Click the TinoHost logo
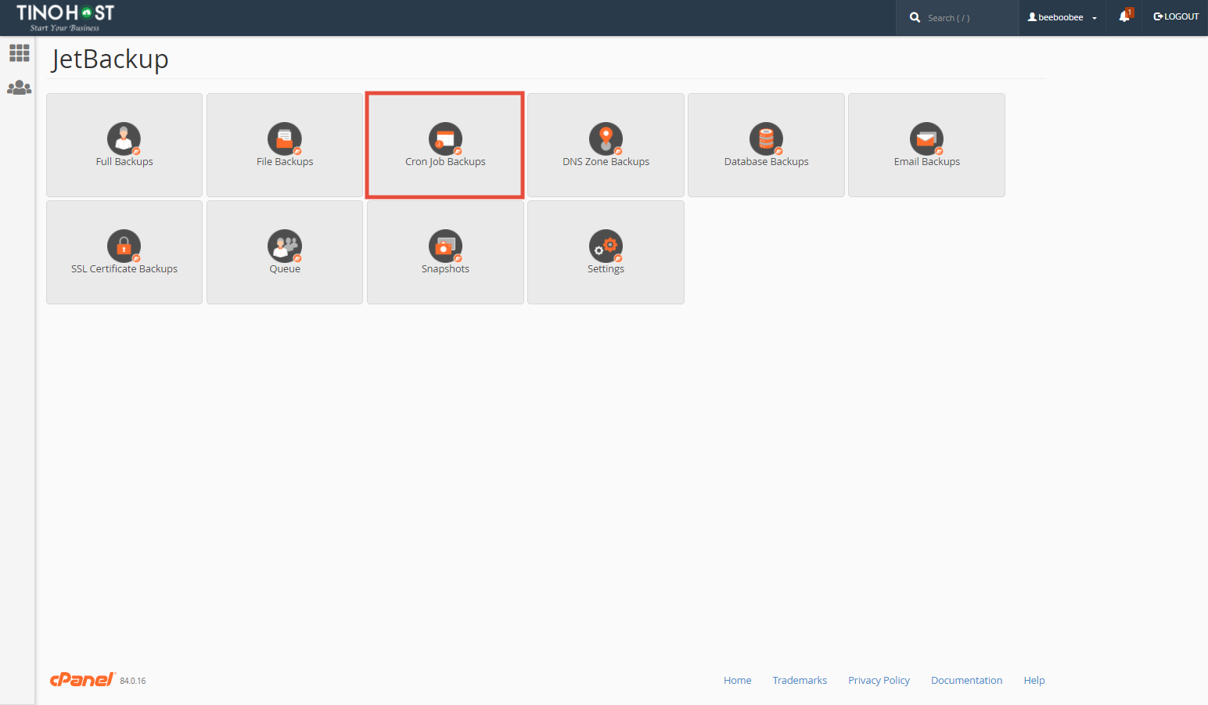 66,17
